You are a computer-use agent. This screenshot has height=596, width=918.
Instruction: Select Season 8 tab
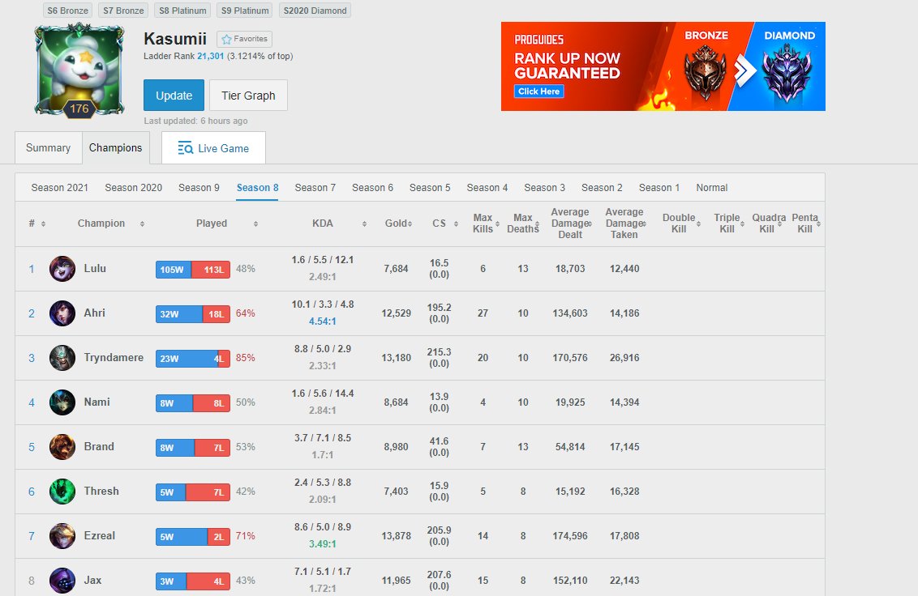click(258, 188)
